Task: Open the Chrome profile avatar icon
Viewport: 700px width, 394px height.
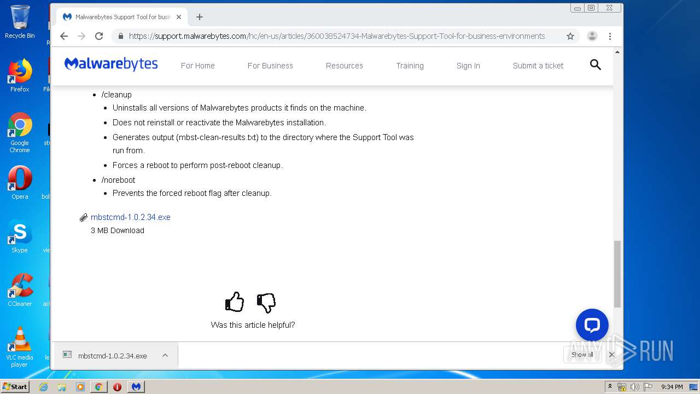Action: pos(592,36)
